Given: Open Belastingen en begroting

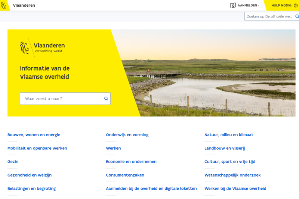Looking at the screenshot, I should [x=32, y=189].
